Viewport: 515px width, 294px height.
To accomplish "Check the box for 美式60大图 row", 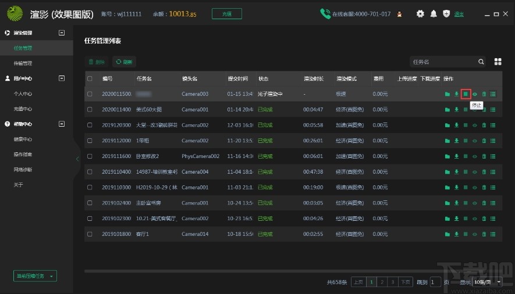I will click(90, 109).
